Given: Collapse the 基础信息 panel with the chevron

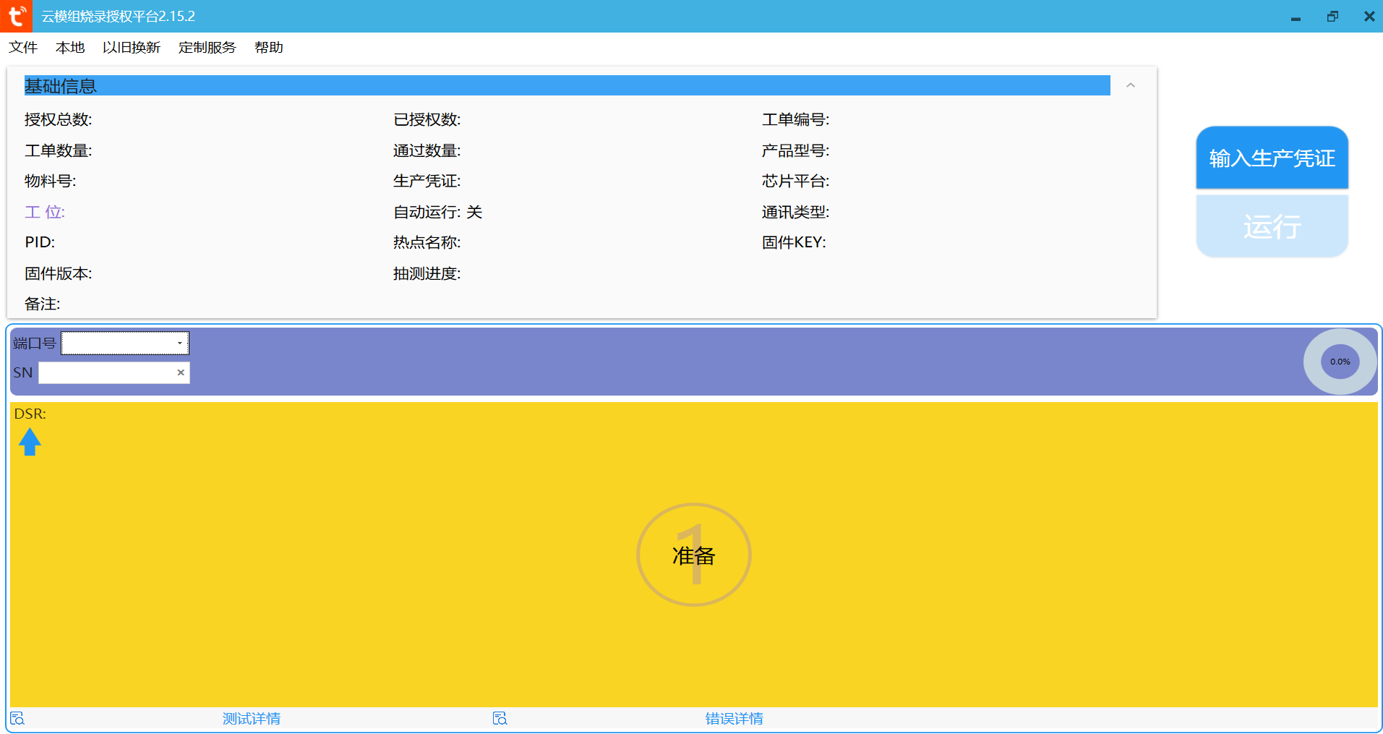Looking at the screenshot, I should (1131, 85).
